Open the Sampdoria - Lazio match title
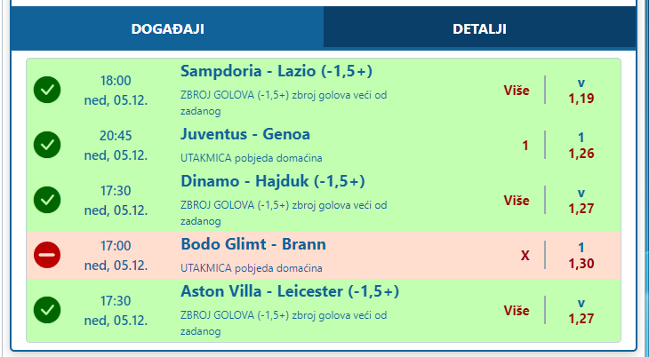649x357 pixels. (x=289, y=71)
